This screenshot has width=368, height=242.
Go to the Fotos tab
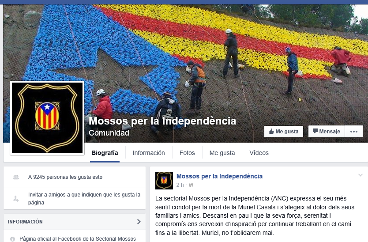point(187,153)
